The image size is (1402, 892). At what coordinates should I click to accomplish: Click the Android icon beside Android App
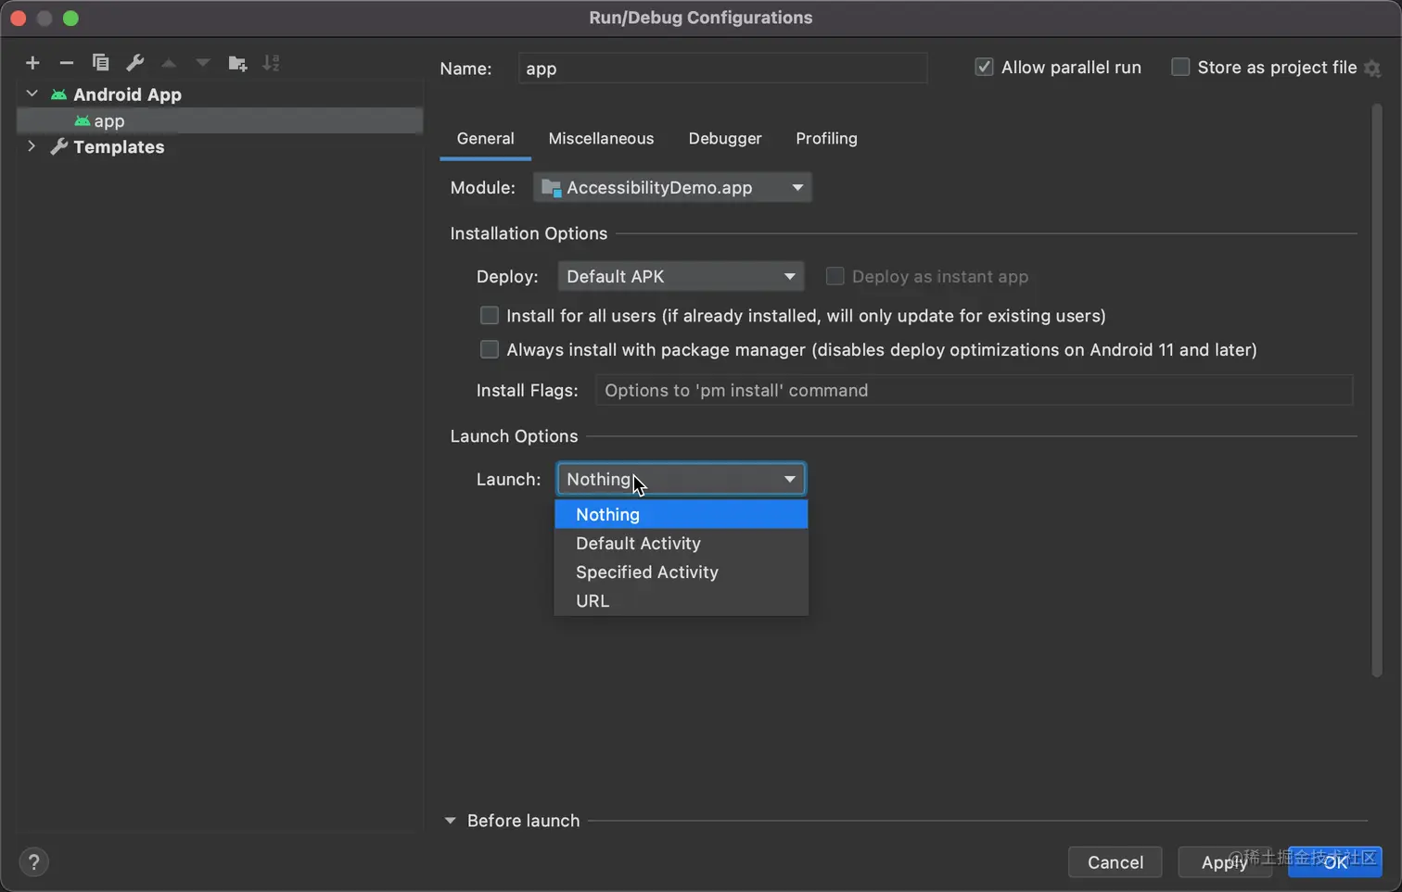pos(58,94)
